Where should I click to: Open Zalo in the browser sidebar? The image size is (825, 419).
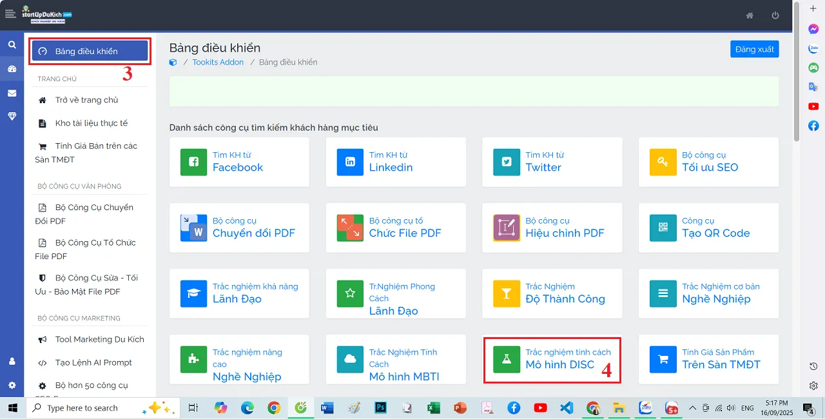click(813, 48)
